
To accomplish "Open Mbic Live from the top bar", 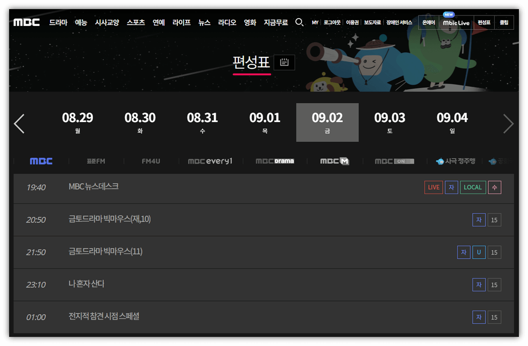I will coord(456,23).
